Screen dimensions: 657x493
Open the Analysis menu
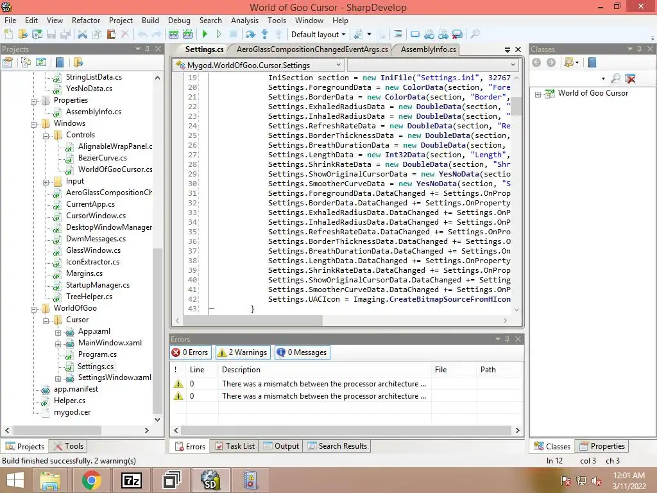[244, 20]
